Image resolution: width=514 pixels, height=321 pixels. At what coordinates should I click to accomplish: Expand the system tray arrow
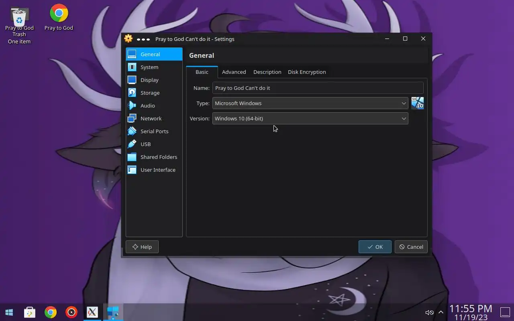[x=441, y=312]
